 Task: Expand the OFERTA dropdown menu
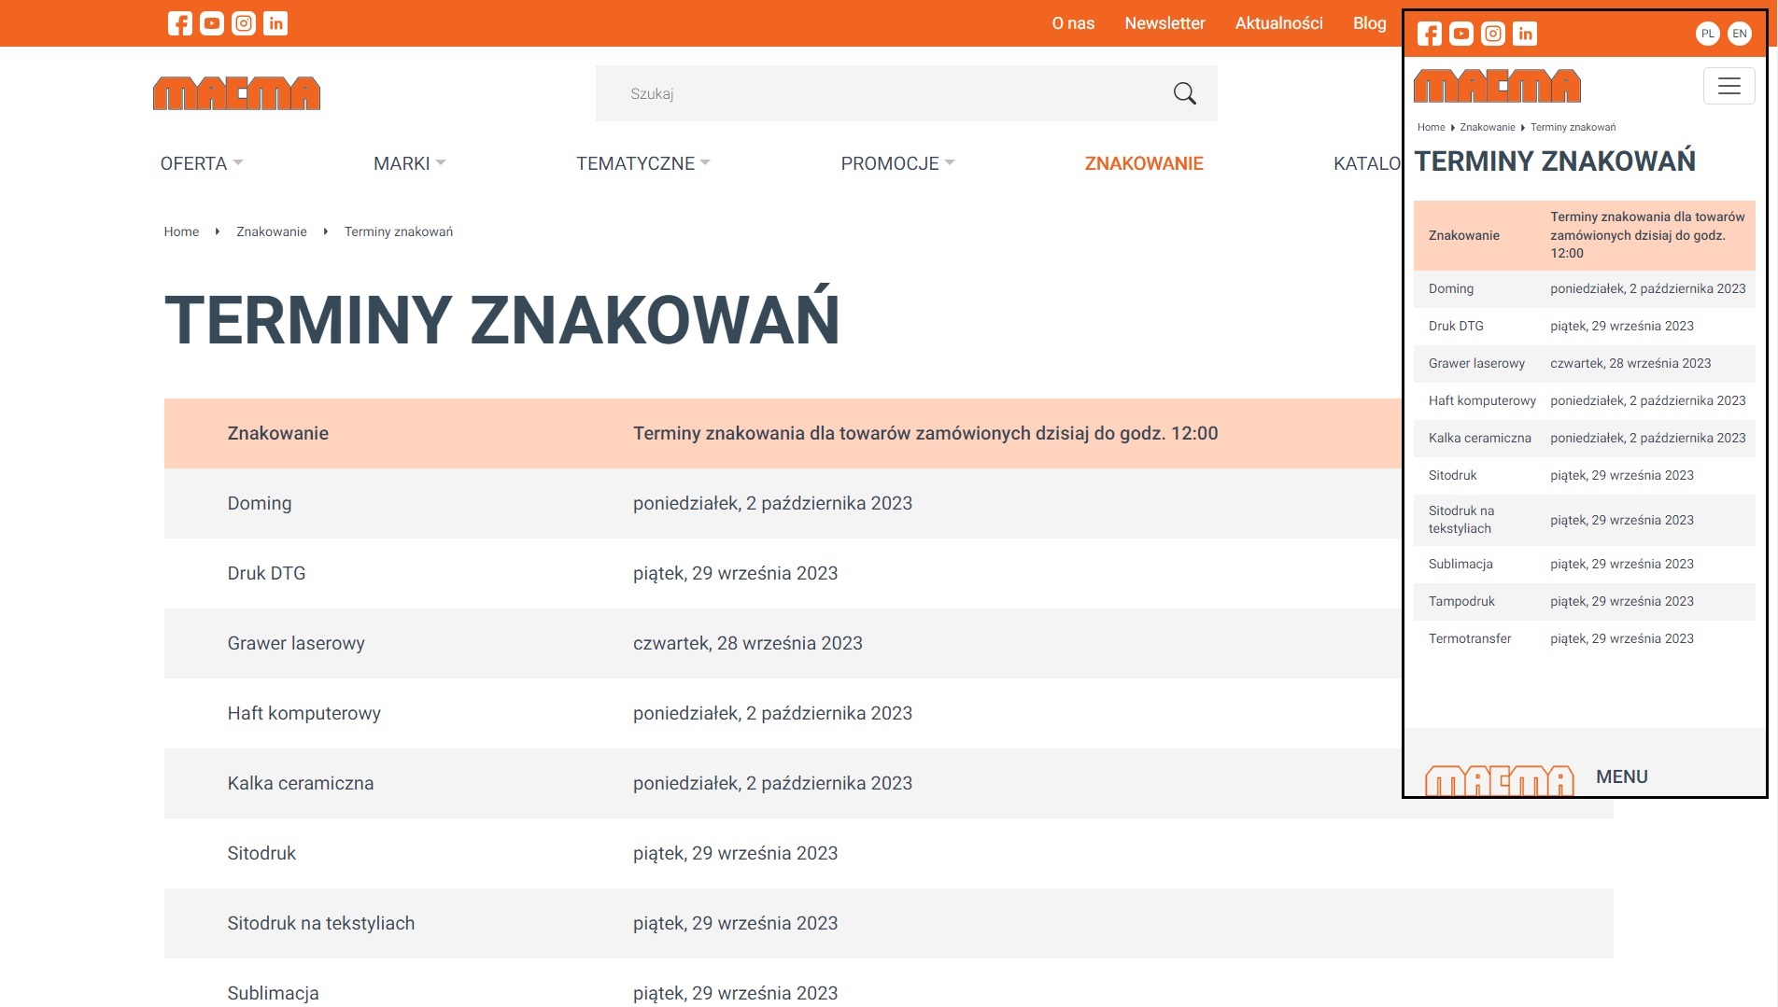(x=202, y=163)
